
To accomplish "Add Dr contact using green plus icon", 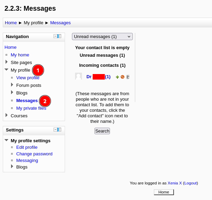I will tap(117, 77).
